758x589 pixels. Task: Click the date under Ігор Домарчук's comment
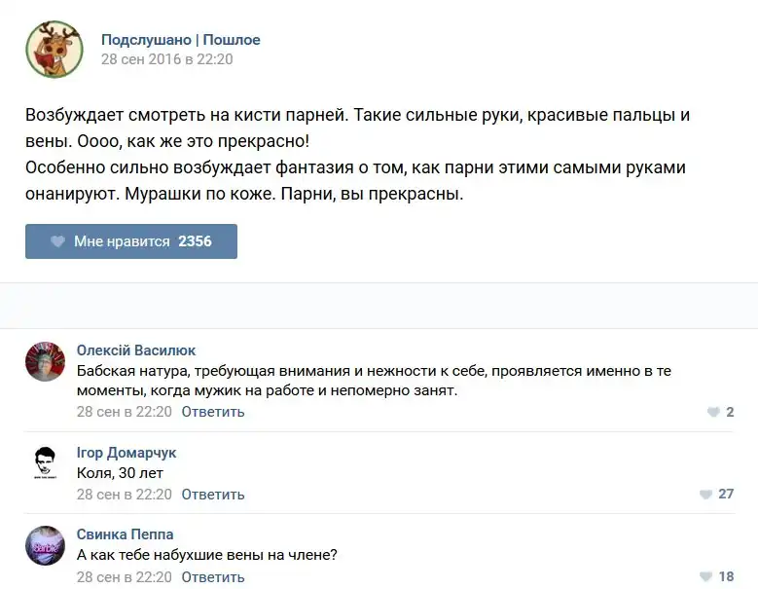[x=125, y=495]
